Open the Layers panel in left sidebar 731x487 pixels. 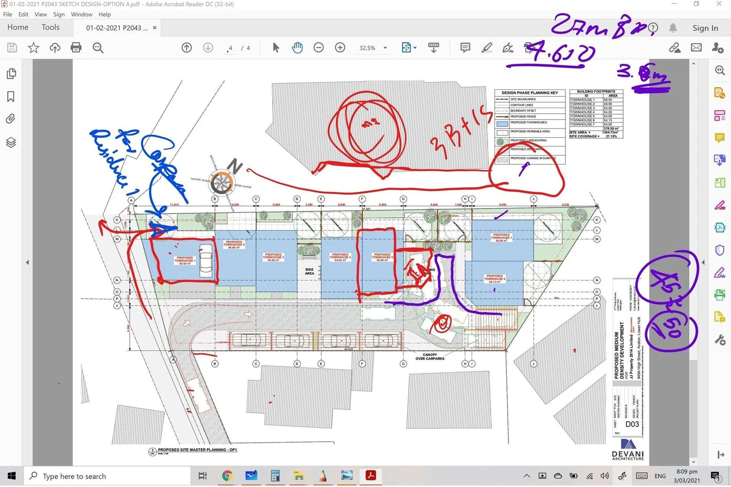pos(11,142)
